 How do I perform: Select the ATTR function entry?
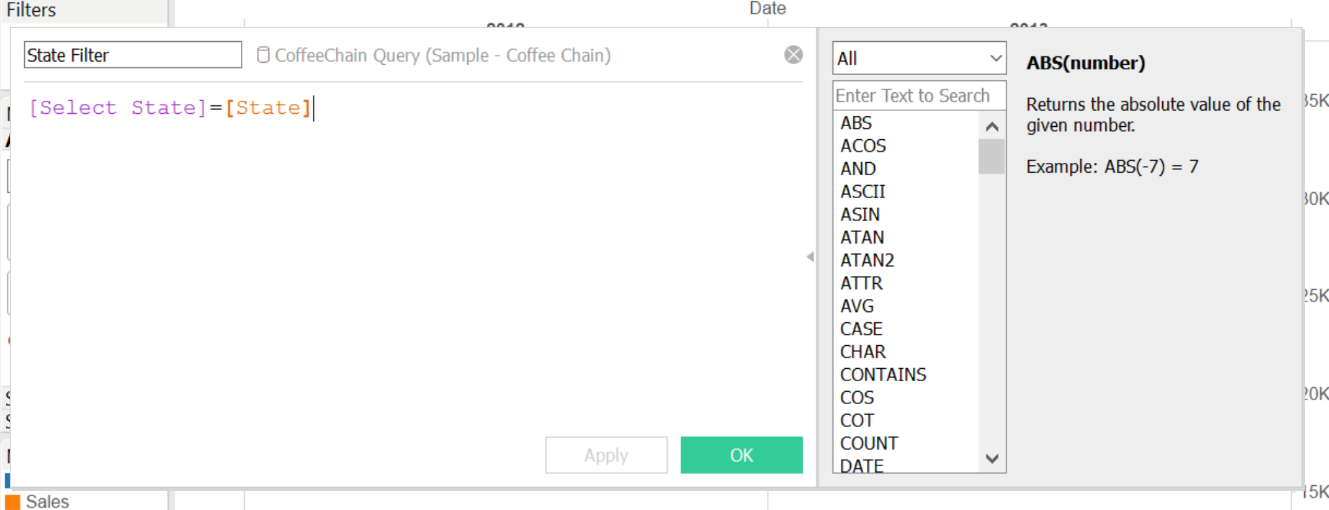(861, 283)
